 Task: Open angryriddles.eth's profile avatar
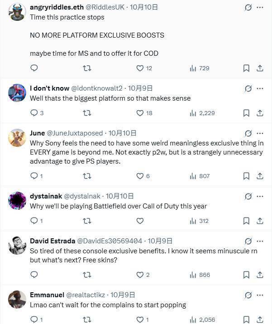[x=17, y=12]
